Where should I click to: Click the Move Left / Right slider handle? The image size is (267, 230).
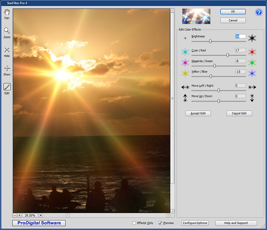[219, 91]
